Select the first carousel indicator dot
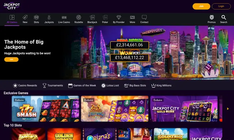 coord(112,75)
